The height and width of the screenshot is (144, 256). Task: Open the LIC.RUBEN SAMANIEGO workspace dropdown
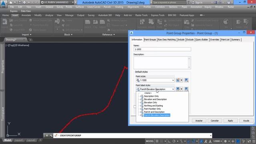click(x=57, y=2)
